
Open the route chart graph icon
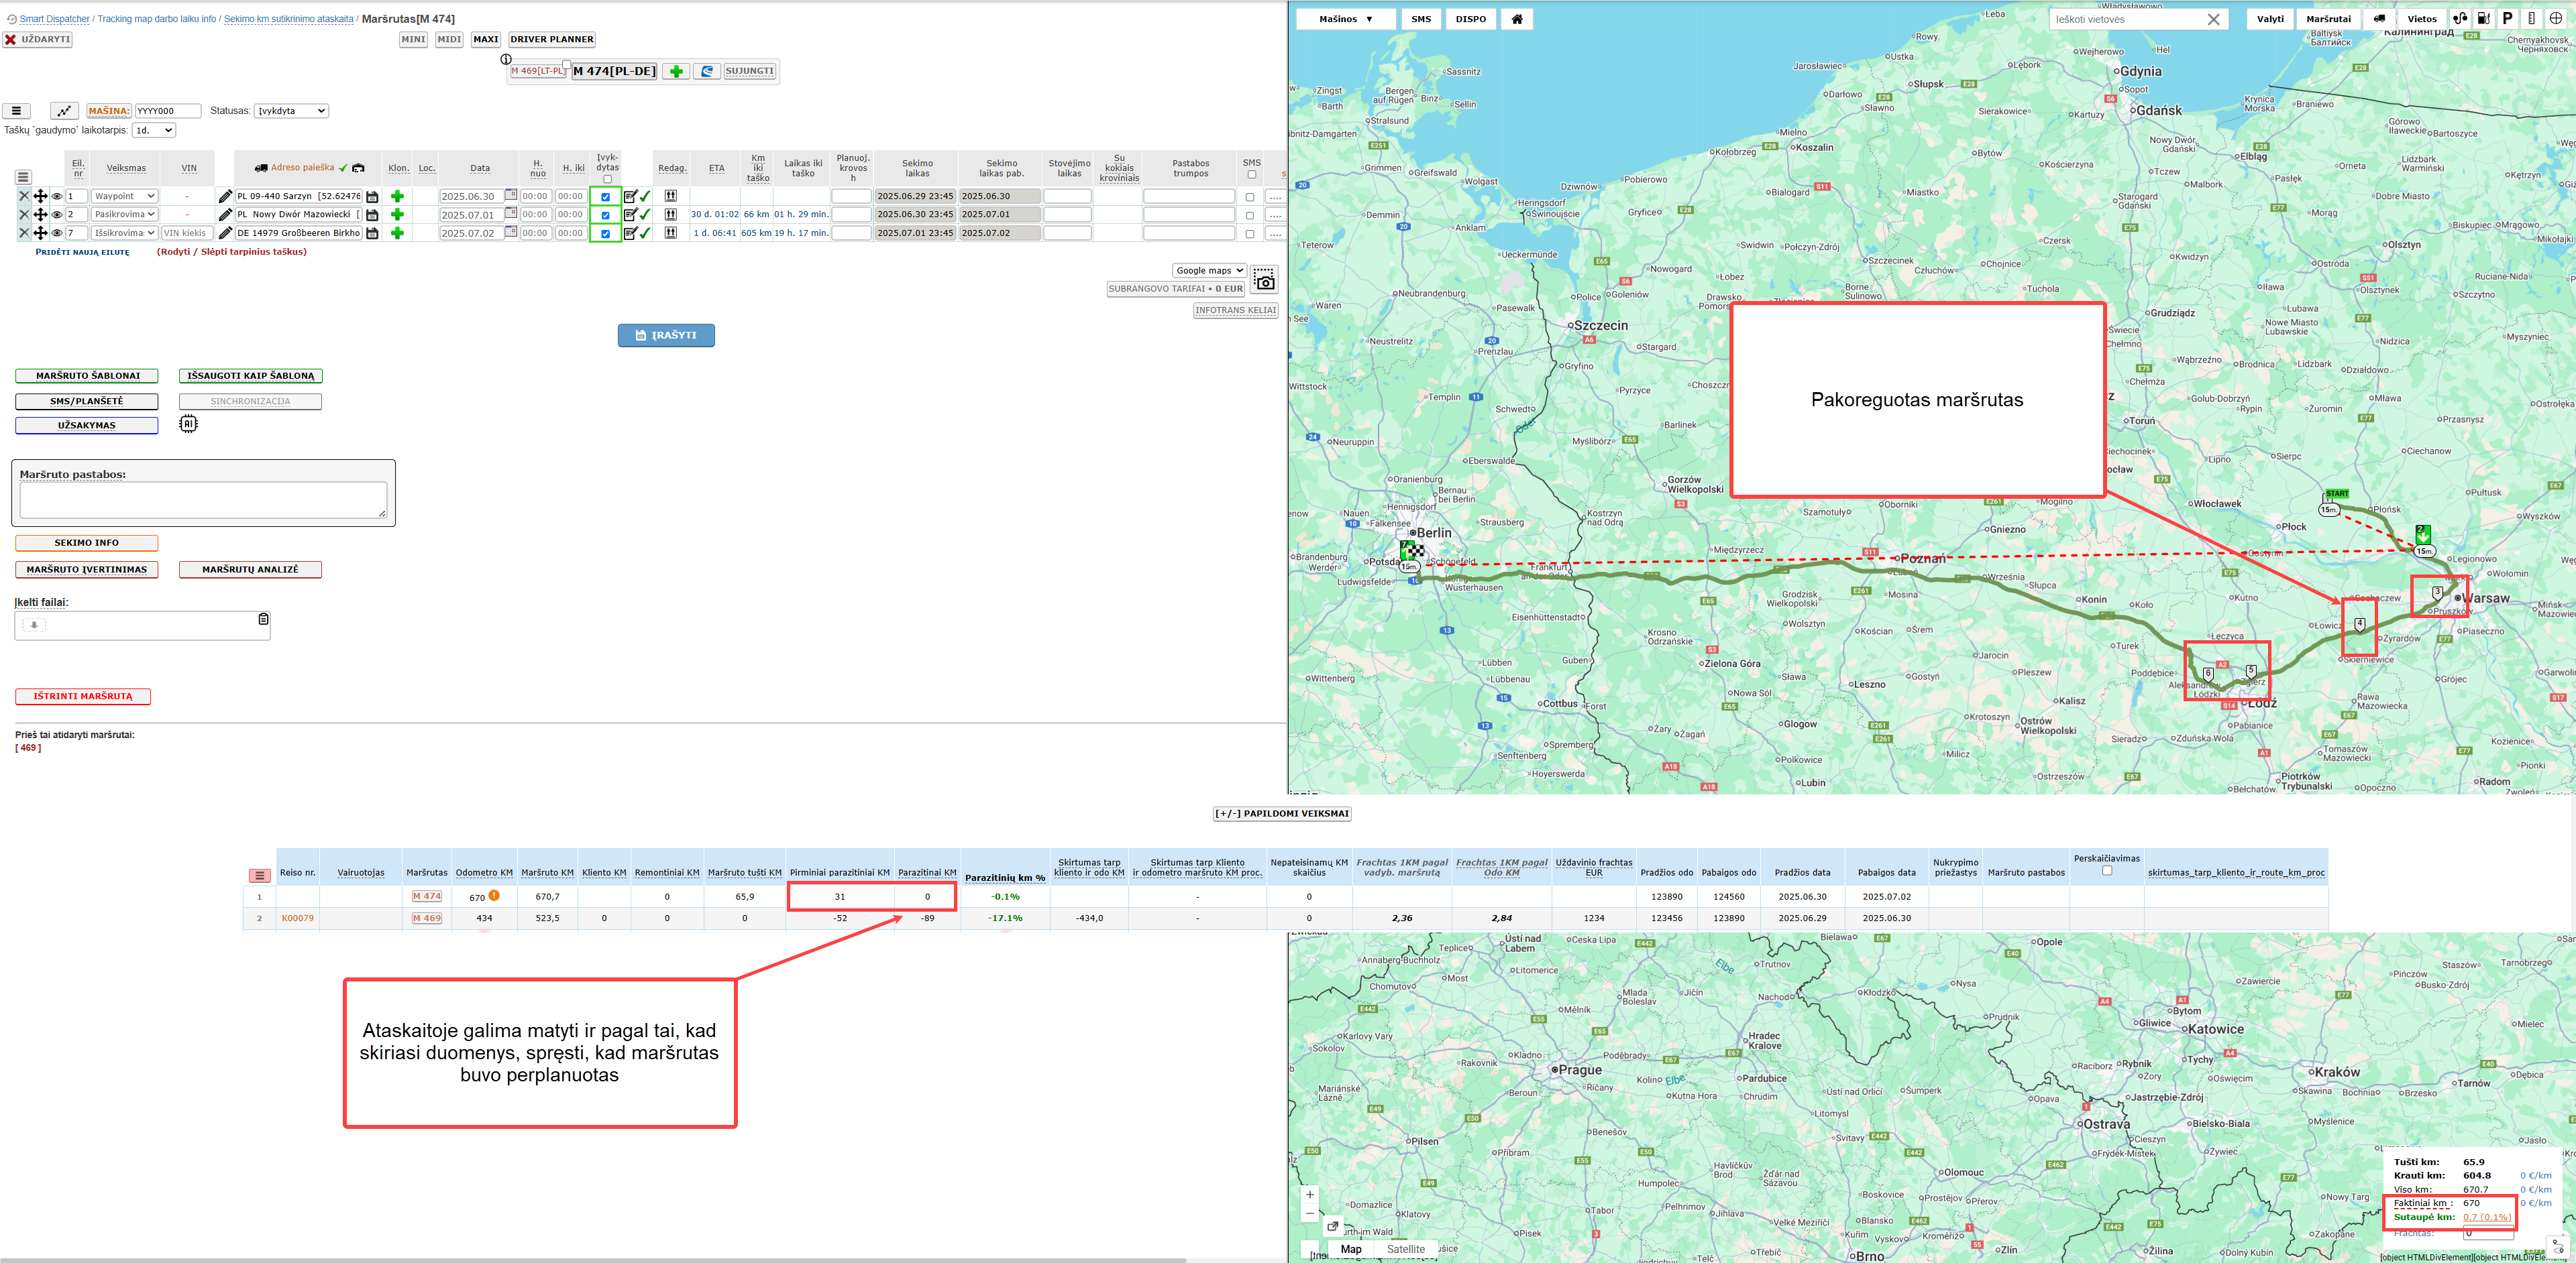[65, 111]
